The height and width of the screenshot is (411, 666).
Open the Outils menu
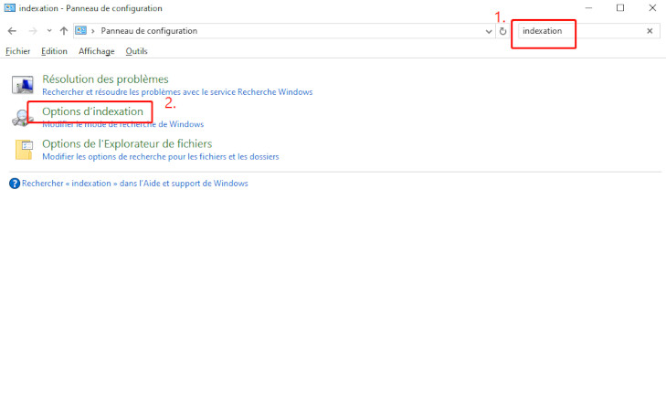(136, 51)
